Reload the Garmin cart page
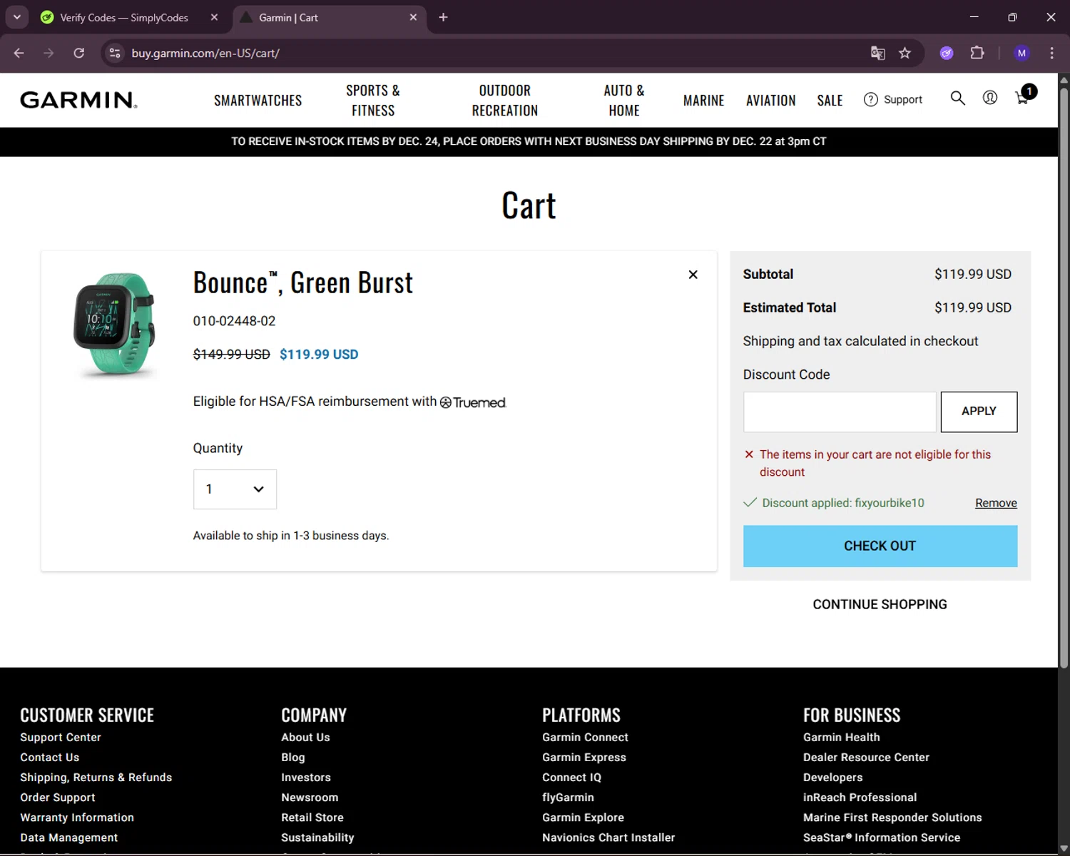Viewport: 1070px width, 856px height. point(79,53)
